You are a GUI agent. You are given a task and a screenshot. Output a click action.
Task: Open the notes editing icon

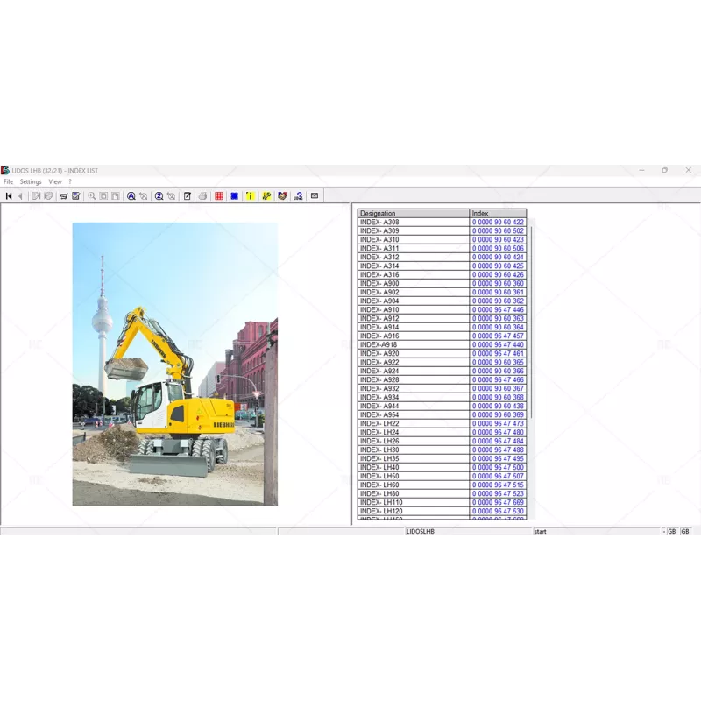[188, 197]
